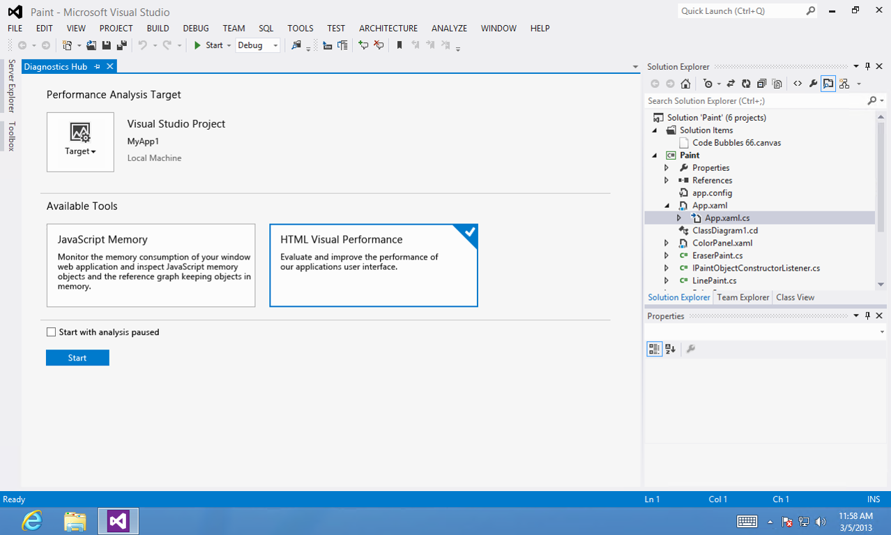The width and height of the screenshot is (891, 535).
Task: Open the DEBUG menu
Action: [x=196, y=29]
